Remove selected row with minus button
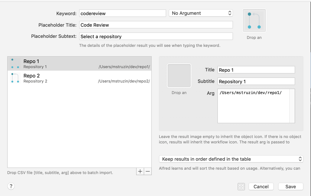This screenshot has height=196, width=311. (148, 171)
